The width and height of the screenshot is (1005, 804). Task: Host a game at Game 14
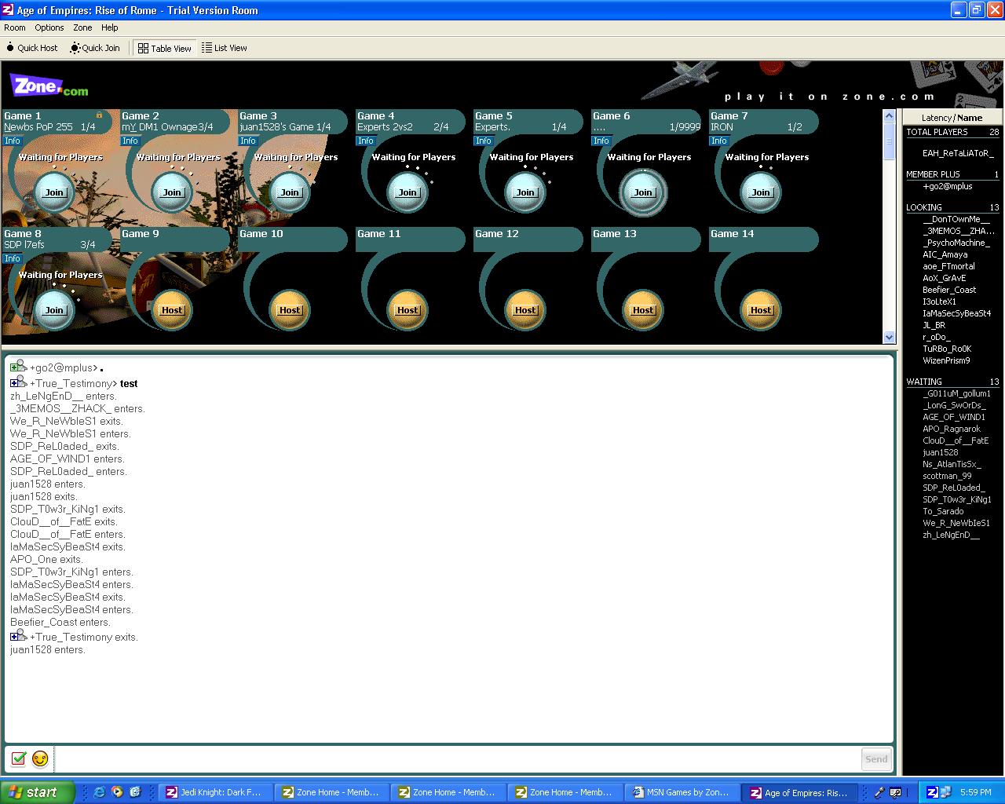click(x=761, y=310)
